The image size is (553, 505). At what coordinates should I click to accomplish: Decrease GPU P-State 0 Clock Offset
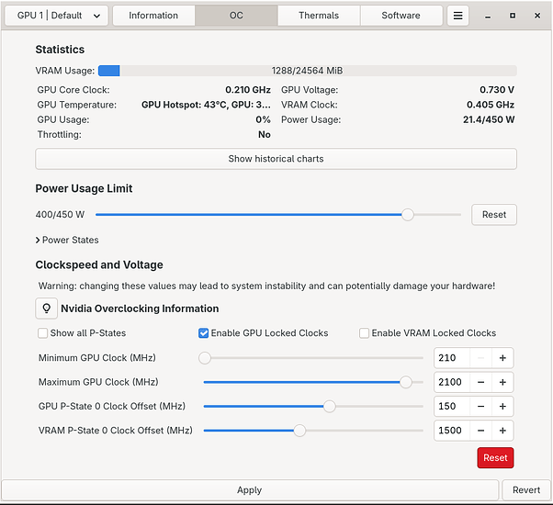480,407
